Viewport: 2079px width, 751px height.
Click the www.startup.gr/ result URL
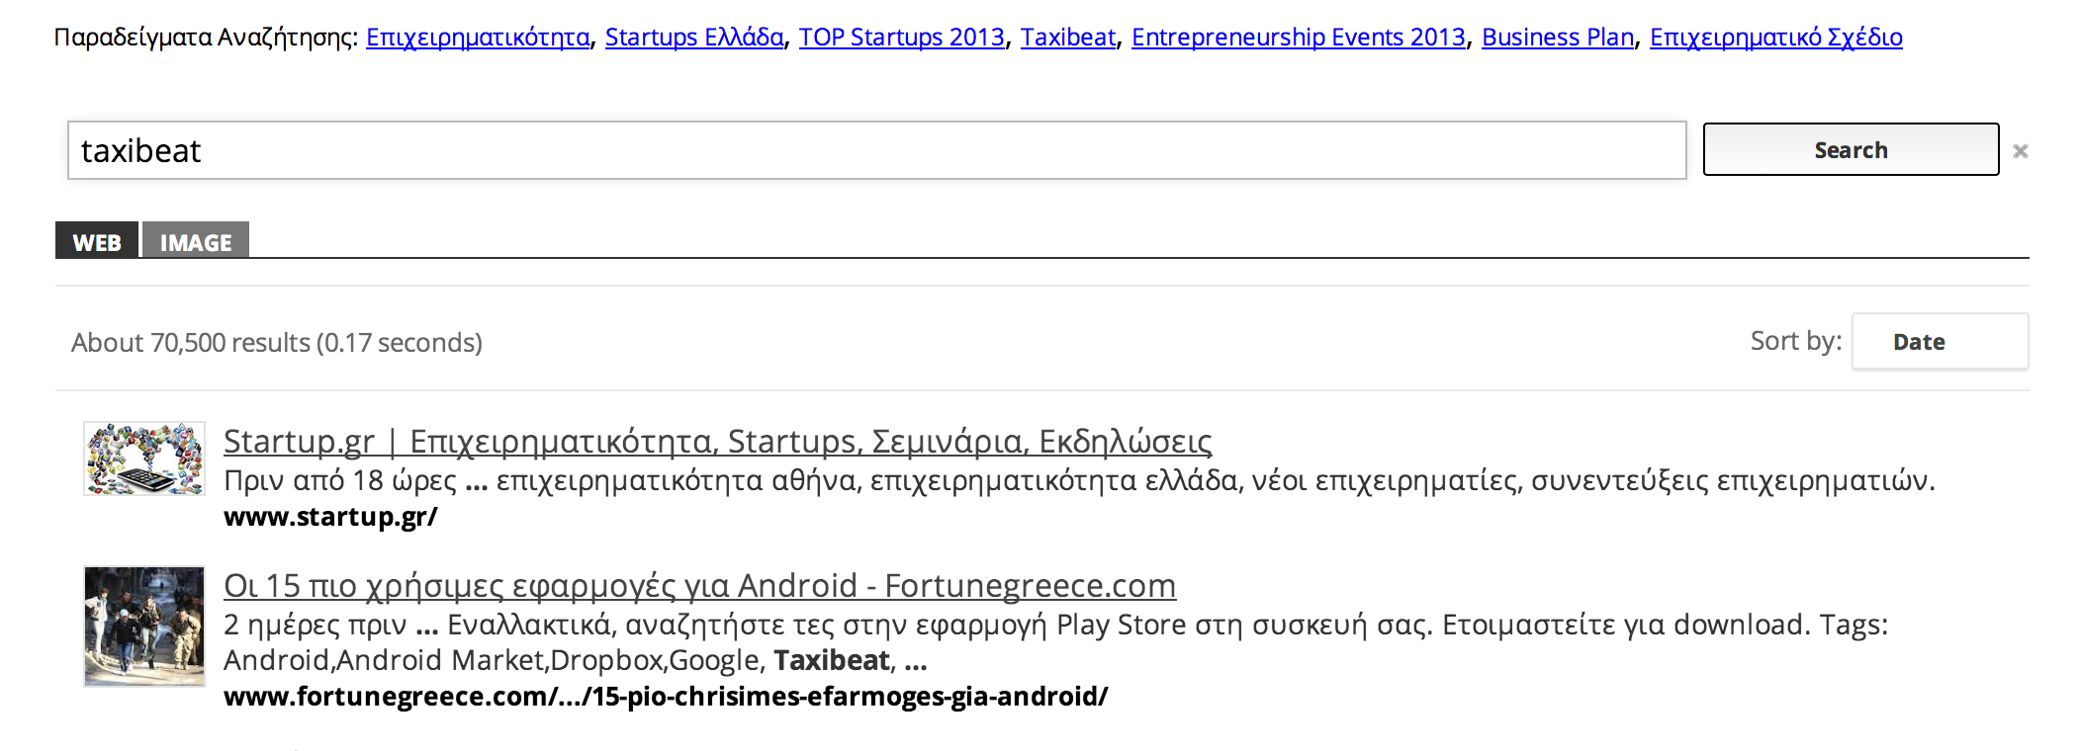point(330,517)
